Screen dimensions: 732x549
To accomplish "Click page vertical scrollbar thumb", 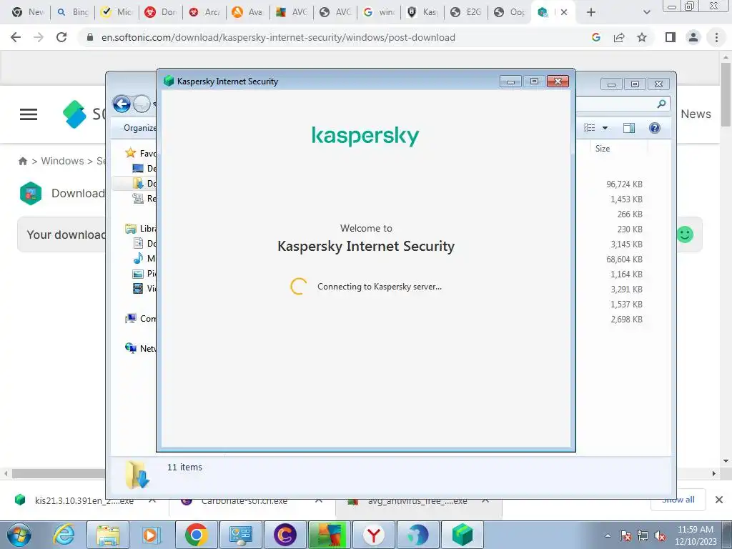I will (726, 94).
